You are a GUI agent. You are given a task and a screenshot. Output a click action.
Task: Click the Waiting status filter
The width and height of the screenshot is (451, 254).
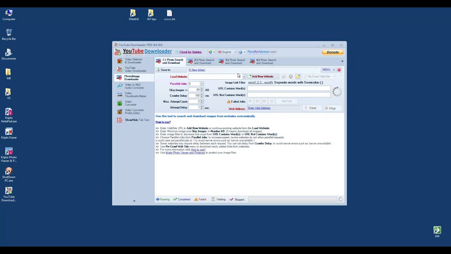tap(218, 199)
